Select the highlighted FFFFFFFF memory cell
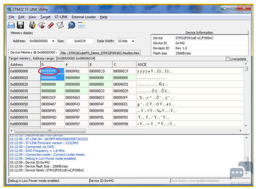 coord(52,71)
